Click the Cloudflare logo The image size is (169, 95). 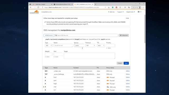[34, 12]
